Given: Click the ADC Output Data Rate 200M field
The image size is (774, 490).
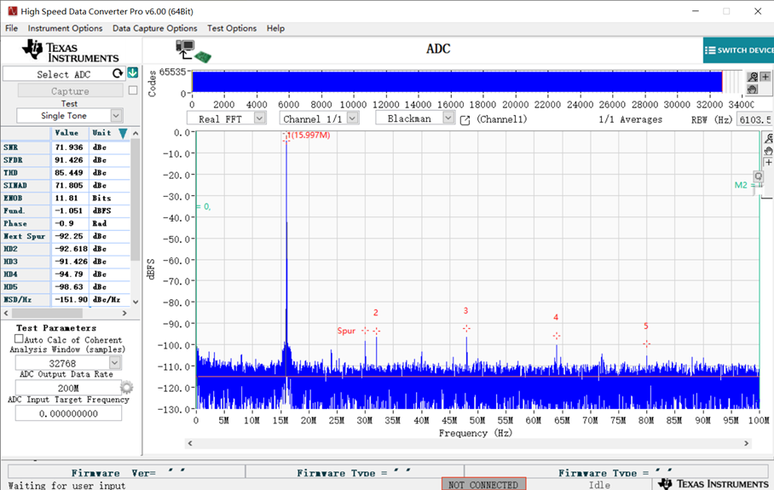Looking at the screenshot, I should coord(67,388).
